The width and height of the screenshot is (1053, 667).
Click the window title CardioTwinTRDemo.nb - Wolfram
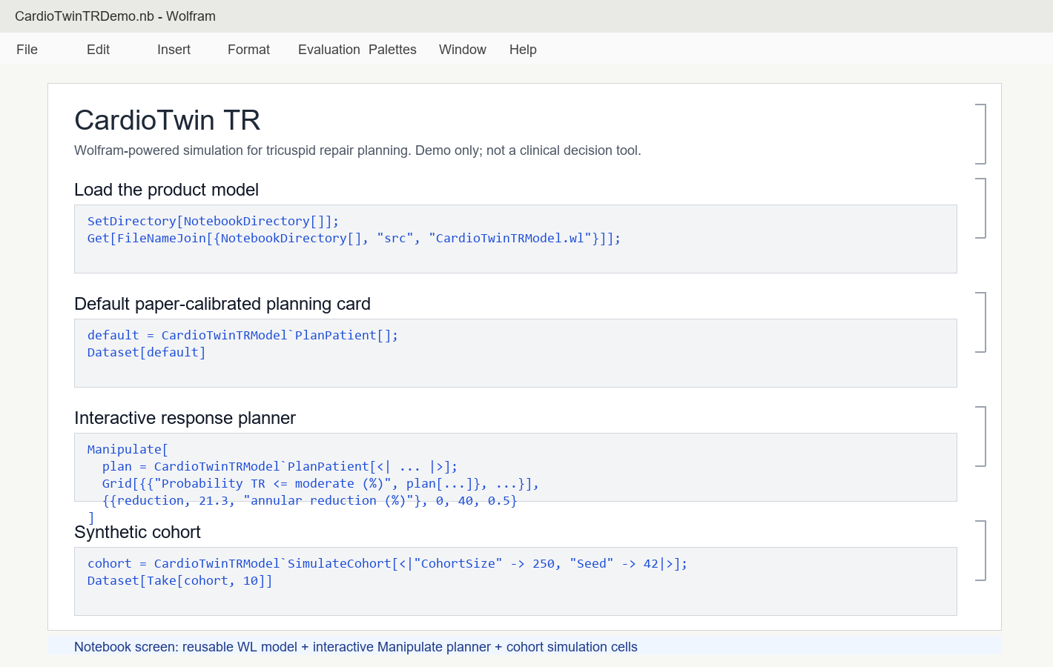pos(115,16)
